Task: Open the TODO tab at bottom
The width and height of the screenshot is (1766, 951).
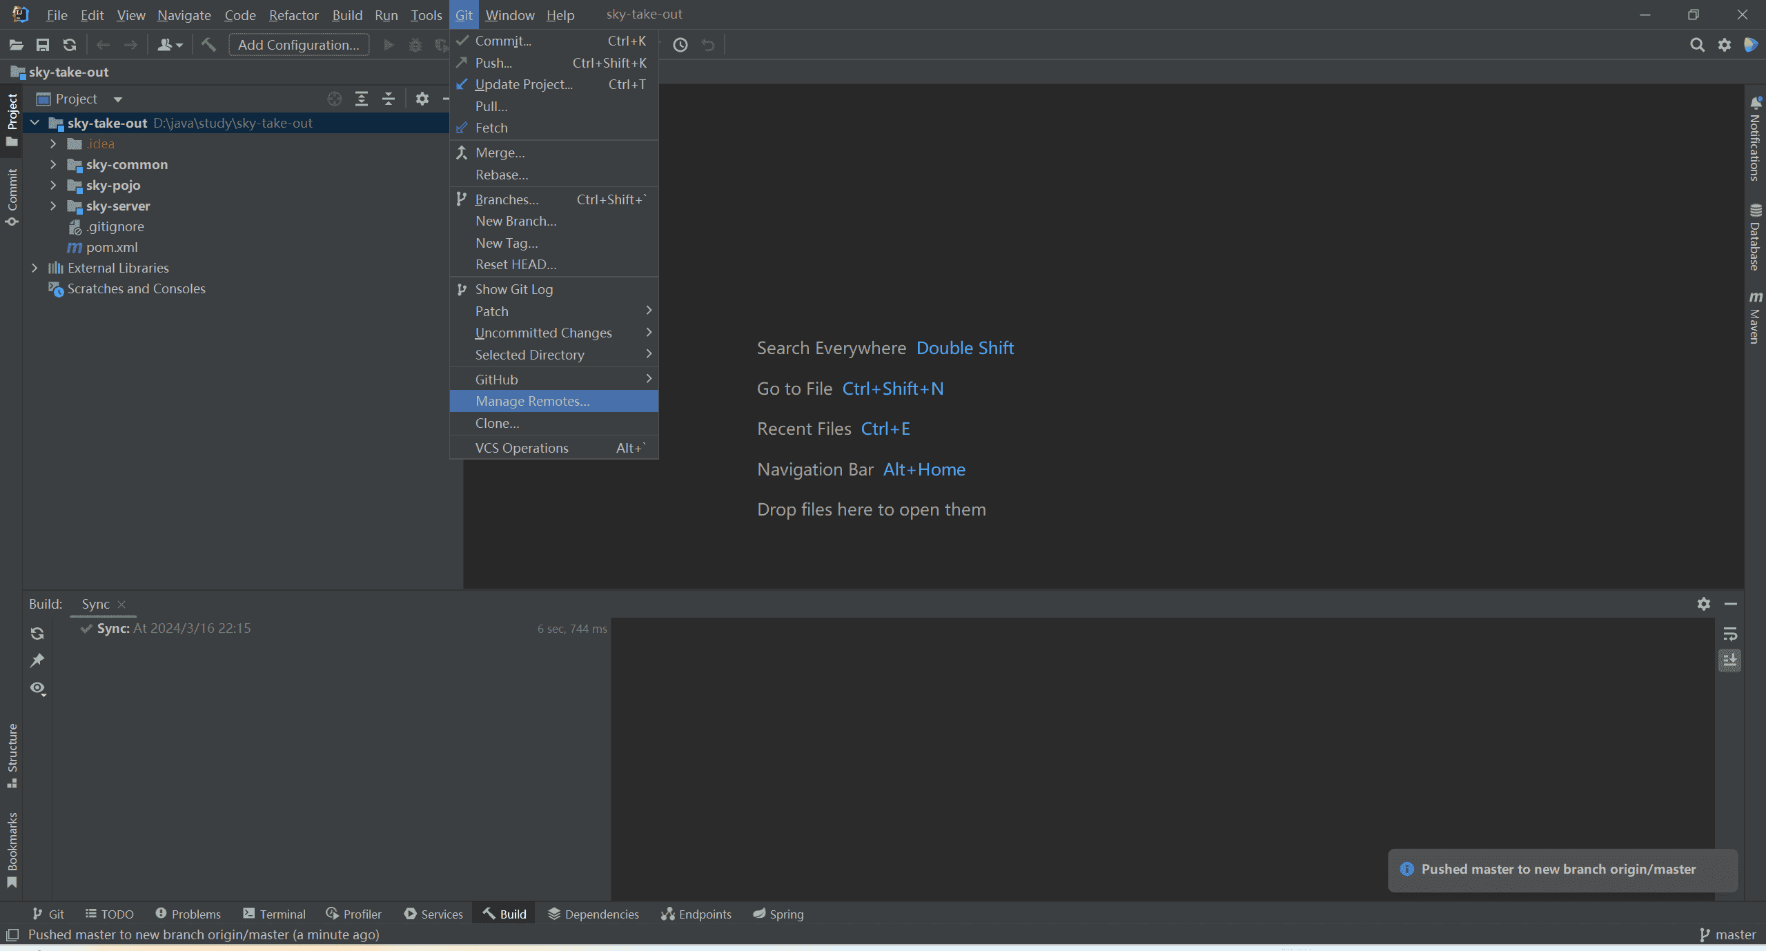Action: (116, 914)
